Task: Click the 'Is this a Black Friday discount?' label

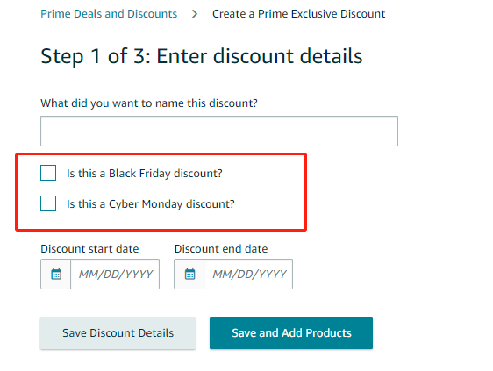Action: [145, 174]
